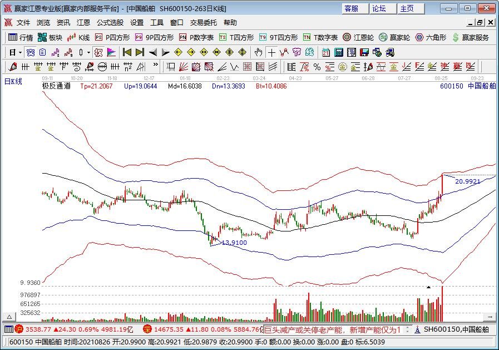499x350 pixels.
Task: Open the T数字表 tool
Action: 320,37
